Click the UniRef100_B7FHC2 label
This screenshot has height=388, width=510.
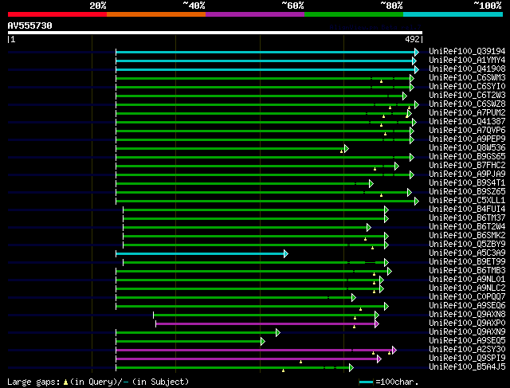[x=467, y=165]
